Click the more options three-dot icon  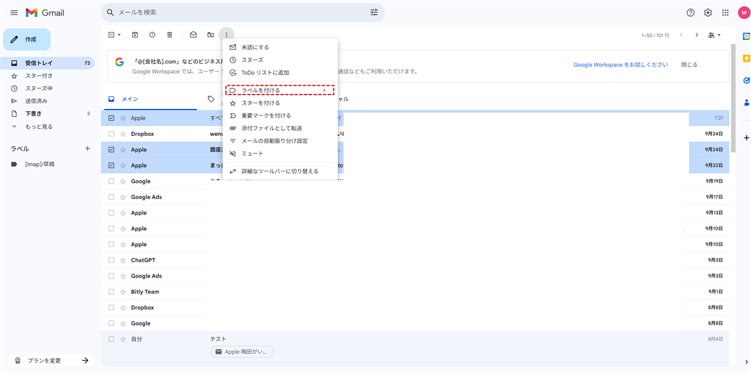tap(227, 35)
